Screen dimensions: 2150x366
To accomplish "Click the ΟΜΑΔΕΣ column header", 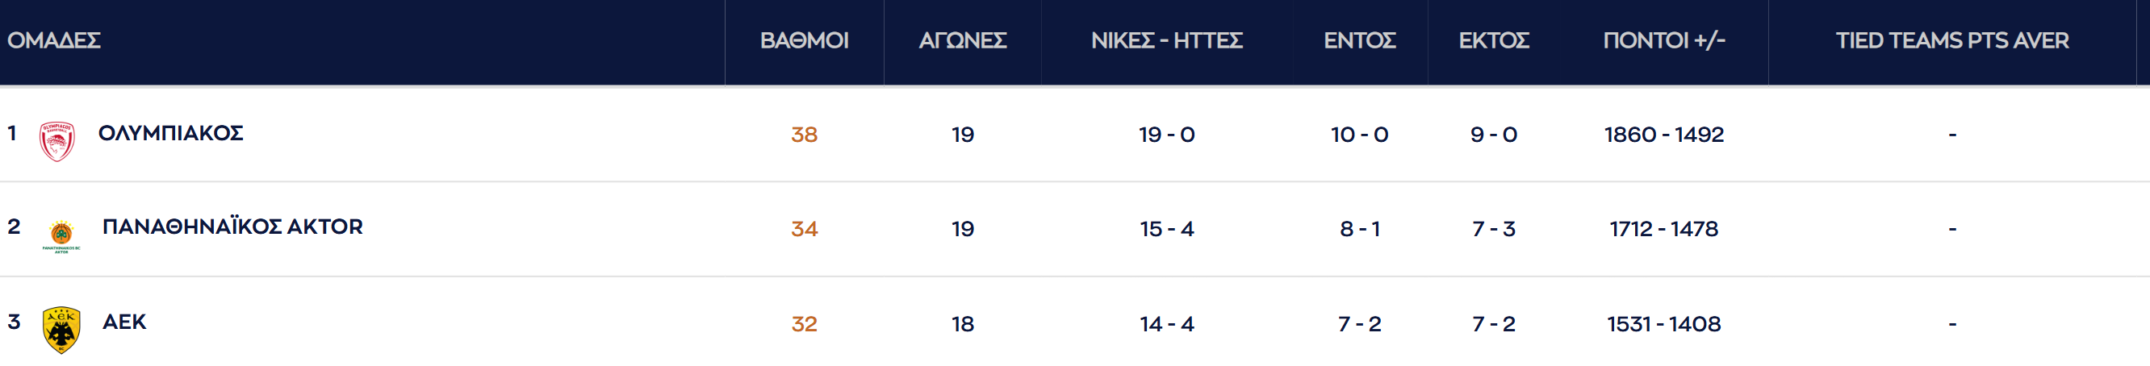I will [54, 41].
